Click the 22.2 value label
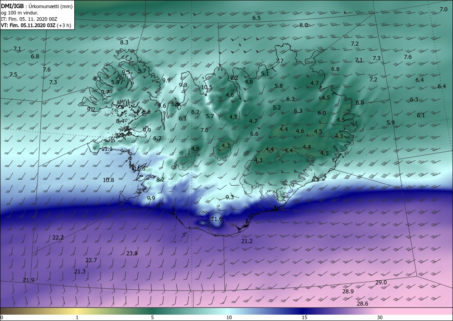The image size is (453, 321). [x=58, y=238]
